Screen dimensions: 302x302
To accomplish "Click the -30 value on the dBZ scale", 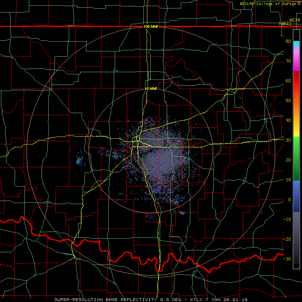I will pyautogui.click(x=287, y=259).
